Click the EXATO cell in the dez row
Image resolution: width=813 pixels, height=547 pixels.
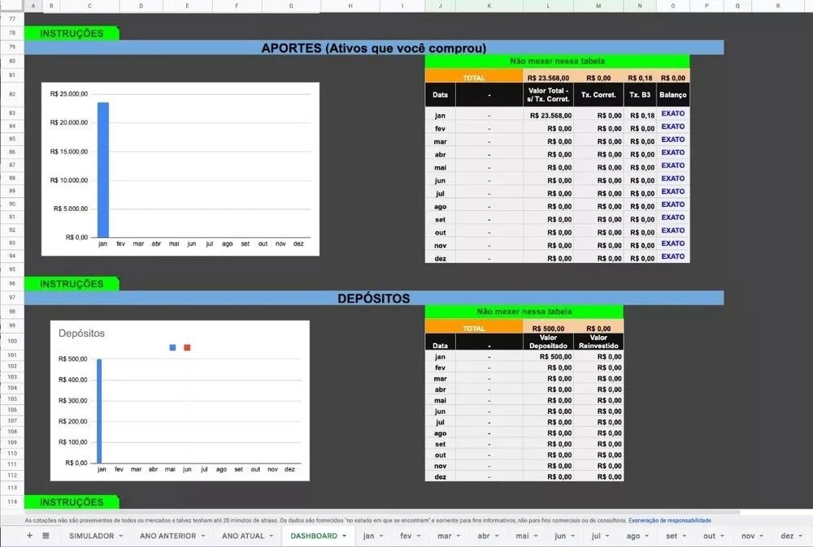(673, 256)
